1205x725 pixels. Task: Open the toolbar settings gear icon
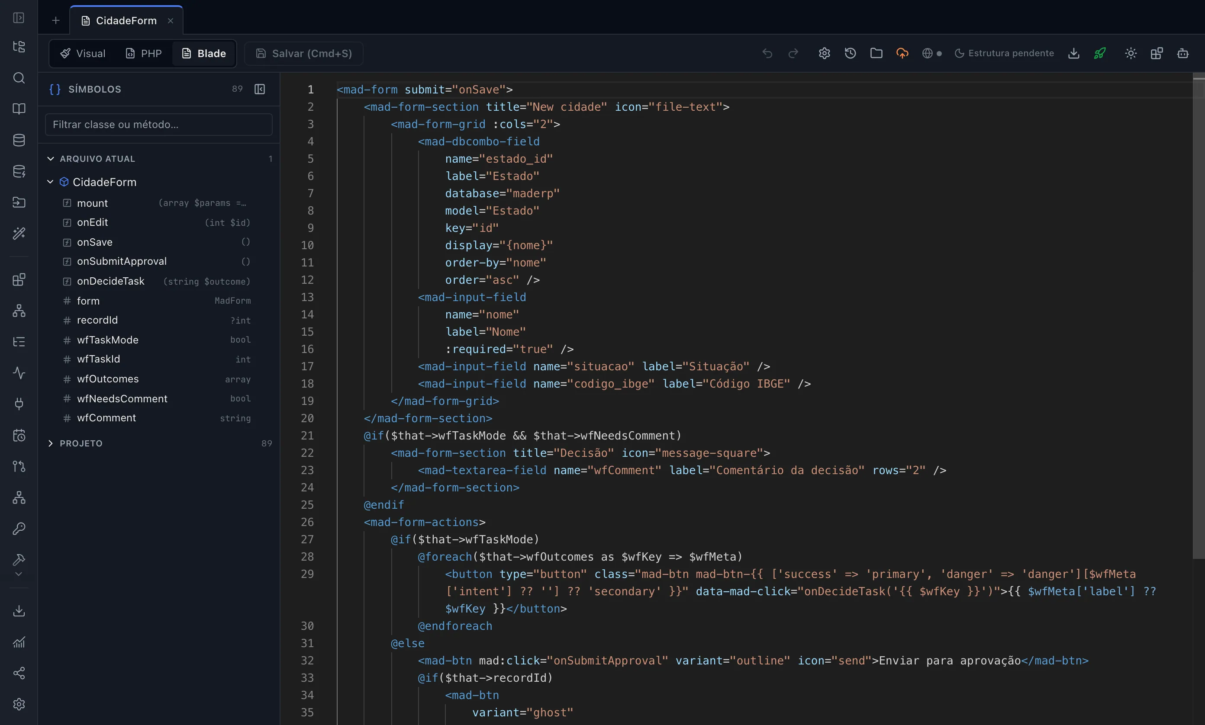(825, 53)
